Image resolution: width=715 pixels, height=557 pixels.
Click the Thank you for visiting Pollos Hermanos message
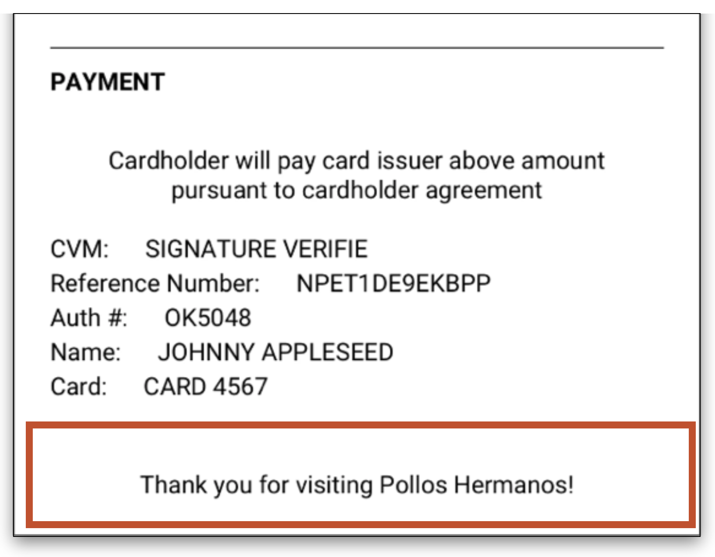[357, 485]
